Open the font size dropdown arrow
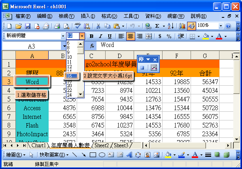The image size is (242, 169). [x=82, y=36]
